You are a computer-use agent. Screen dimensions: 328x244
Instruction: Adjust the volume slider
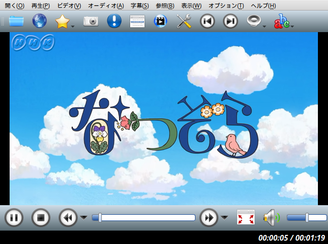(x=307, y=218)
